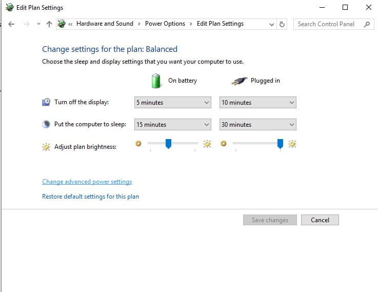Click the Up to parent folder arrow

click(49, 24)
